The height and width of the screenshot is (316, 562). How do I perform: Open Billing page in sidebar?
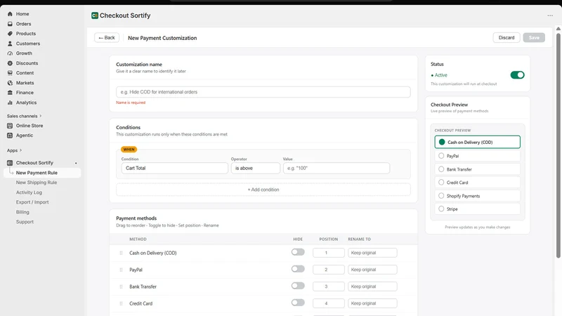click(x=22, y=212)
